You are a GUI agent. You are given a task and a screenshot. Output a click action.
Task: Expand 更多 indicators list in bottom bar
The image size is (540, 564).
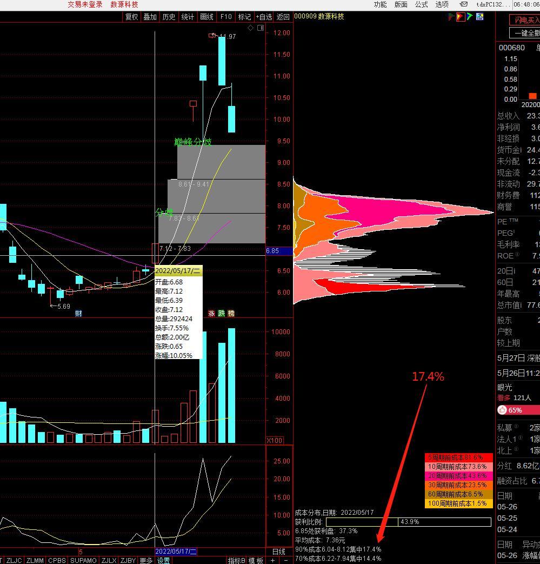(x=146, y=560)
